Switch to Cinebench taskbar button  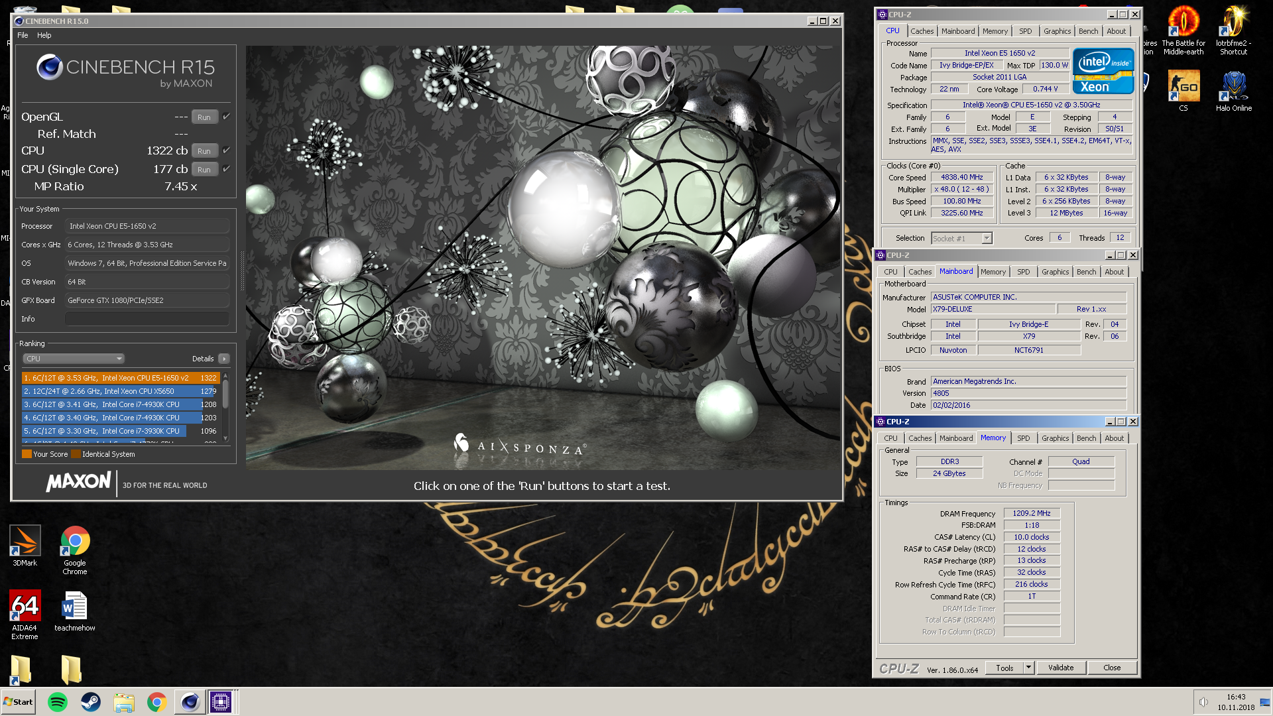point(190,701)
